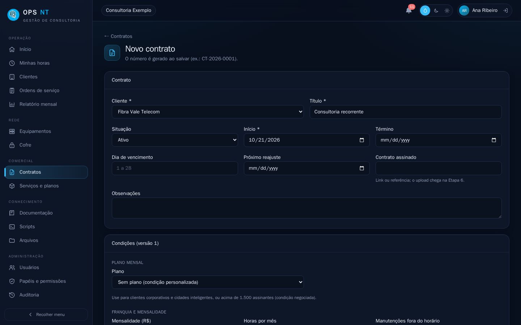The image size is (521, 325).
Task: Click the AR user avatar
Action: tap(464, 10)
